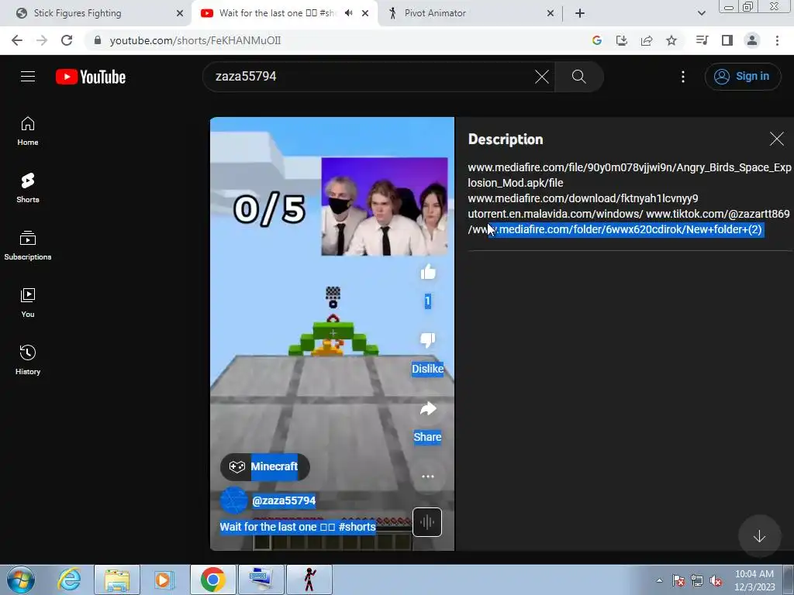The height and width of the screenshot is (595, 794).
Task: Open the zaza55794 channel avatar
Action: [x=234, y=500]
